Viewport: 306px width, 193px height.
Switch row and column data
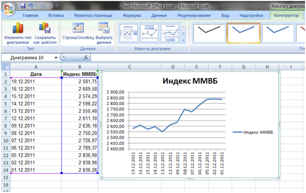point(78,31)
